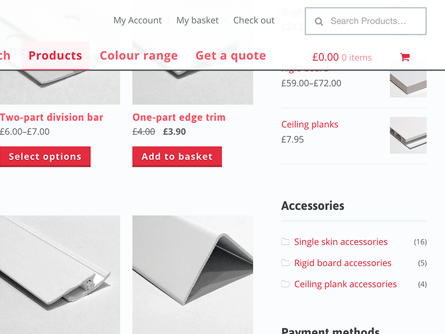This screenshot has height=334, width=445.
Task: Proceed to Check out link
Action: 254,21
